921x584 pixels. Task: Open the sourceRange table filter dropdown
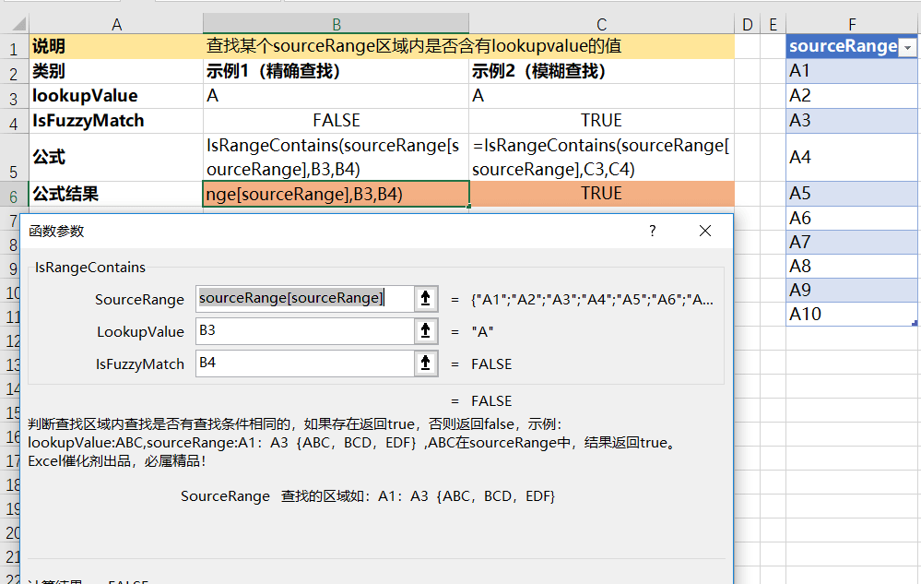(x=907, y=48)
